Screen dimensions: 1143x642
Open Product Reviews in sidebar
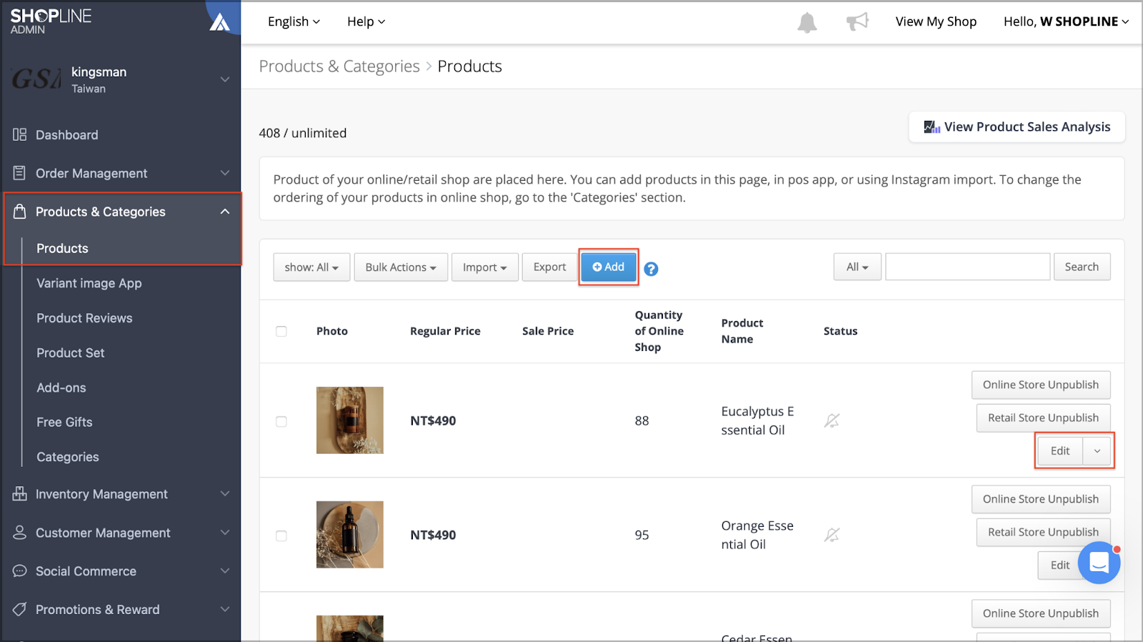coord(84,318)
